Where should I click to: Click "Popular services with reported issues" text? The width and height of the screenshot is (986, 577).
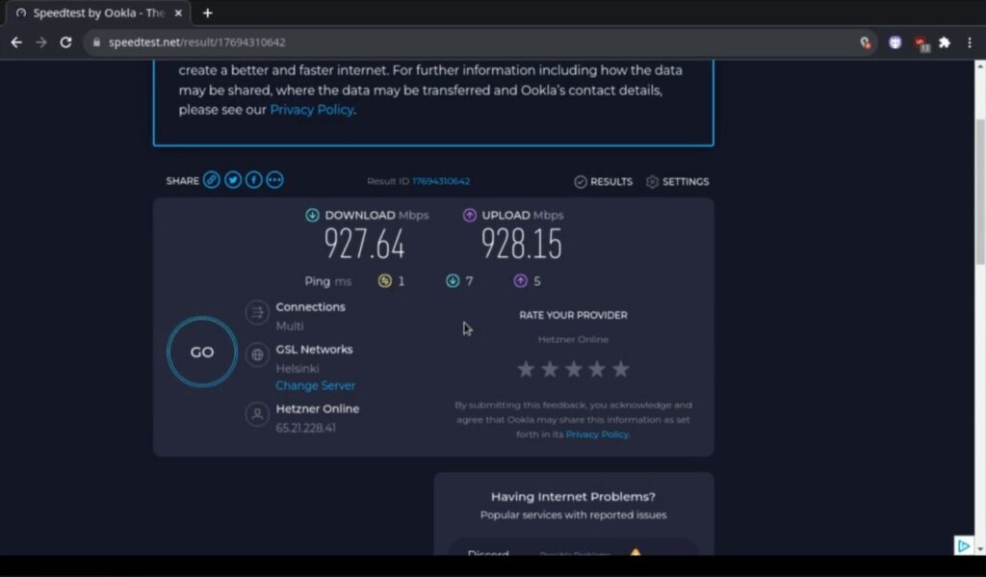[x=574, y=514]
